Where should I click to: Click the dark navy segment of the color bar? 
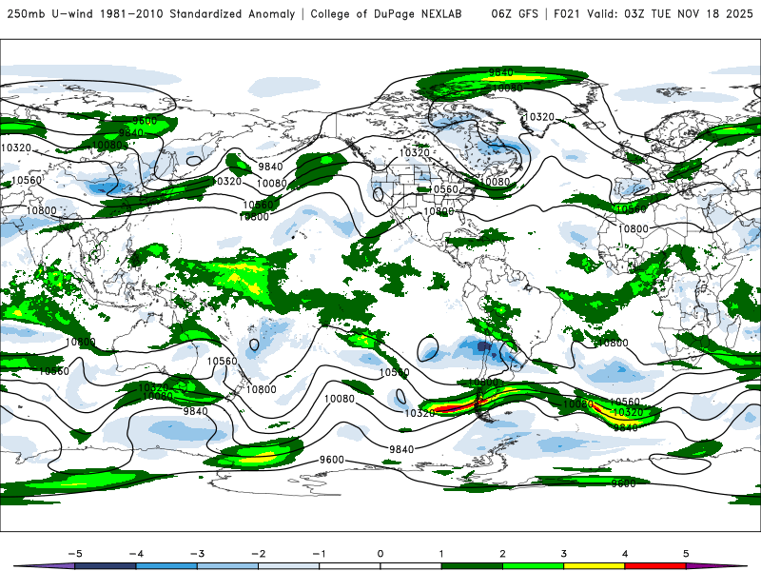(106, 566)
